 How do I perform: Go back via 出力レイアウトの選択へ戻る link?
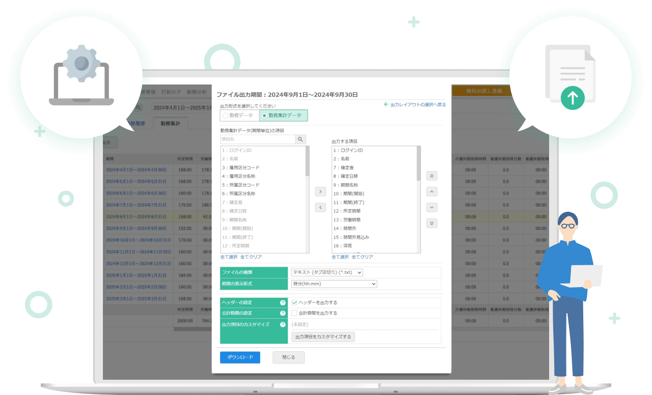point(415,104)
